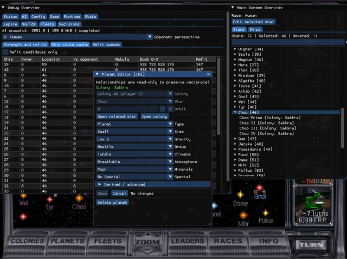
Task: Open the Opponent perspective dropdown
Action: point(77,37)
